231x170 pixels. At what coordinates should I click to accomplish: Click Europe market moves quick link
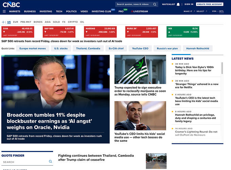pyautogui.click(x=33, y=48)
